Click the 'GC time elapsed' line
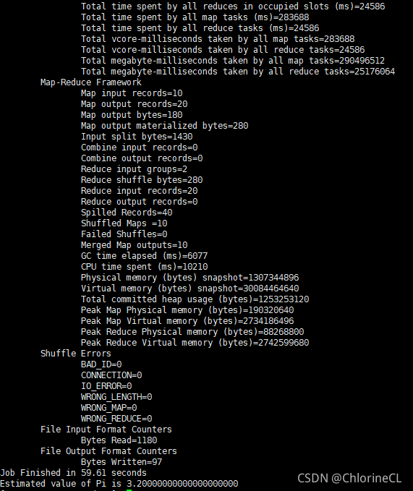The height and width of the screenshot is (491, 413). pyautogui.click(x=144, y=256)
